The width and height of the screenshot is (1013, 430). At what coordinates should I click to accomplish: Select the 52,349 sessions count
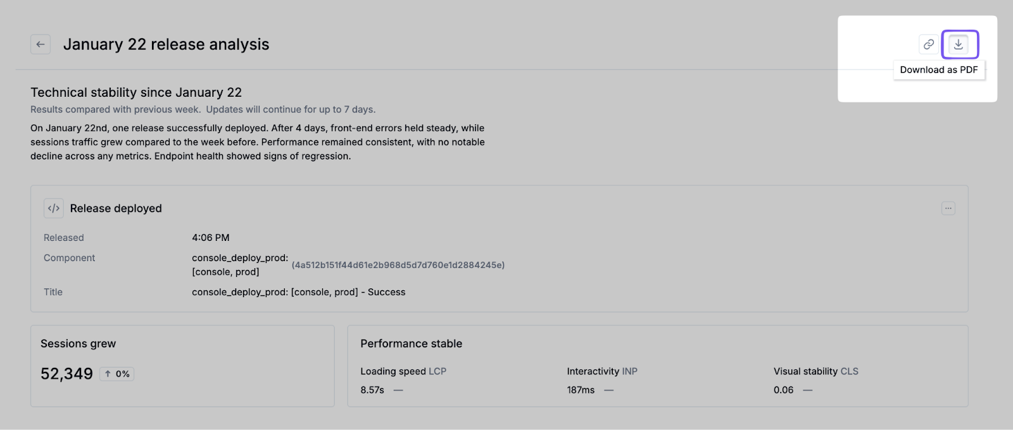66,374
